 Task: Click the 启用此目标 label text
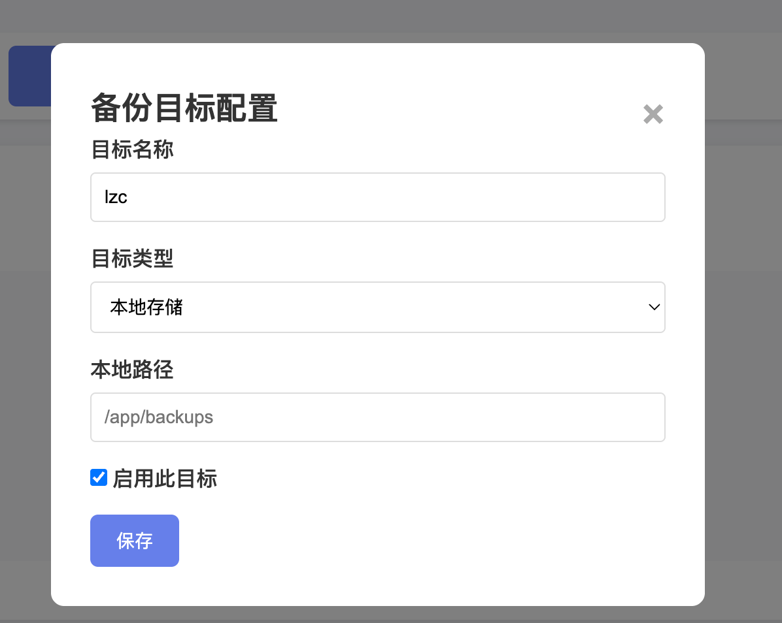click(x=165, y=479)
